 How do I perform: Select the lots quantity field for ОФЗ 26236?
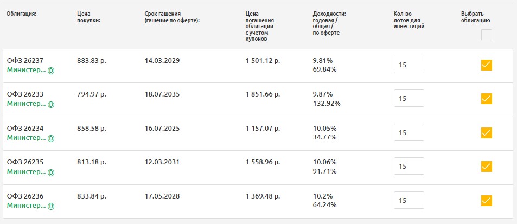409,201
